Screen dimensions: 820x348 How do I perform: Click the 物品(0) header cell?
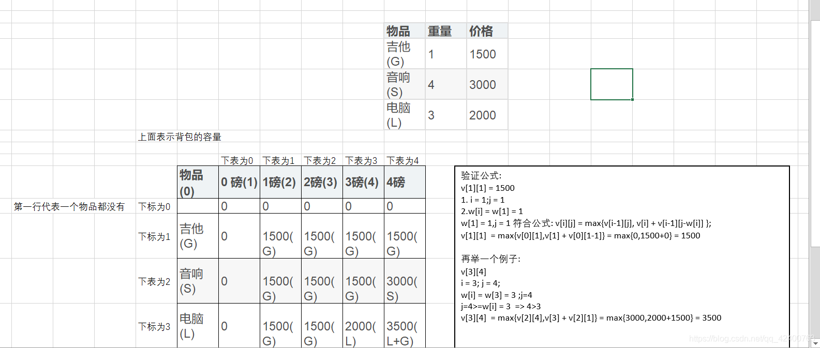point(198,183)
